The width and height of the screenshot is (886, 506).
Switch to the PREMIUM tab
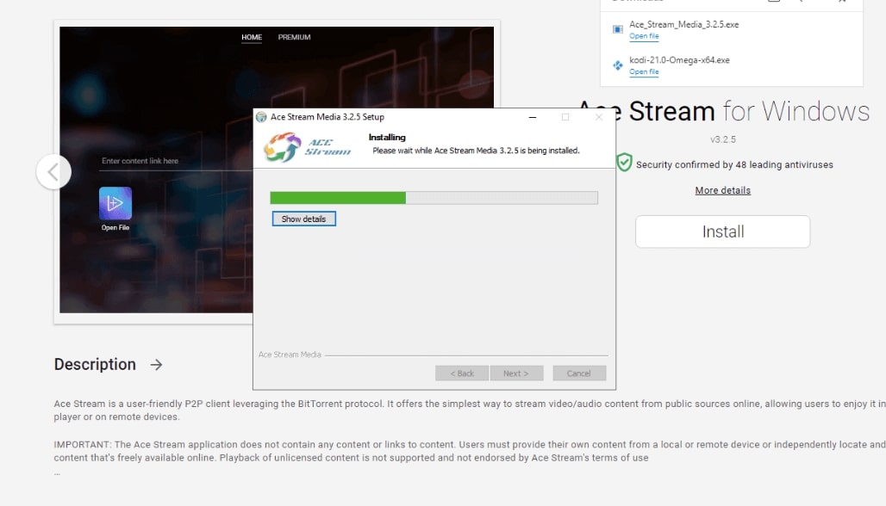click(x=292, y=37)
